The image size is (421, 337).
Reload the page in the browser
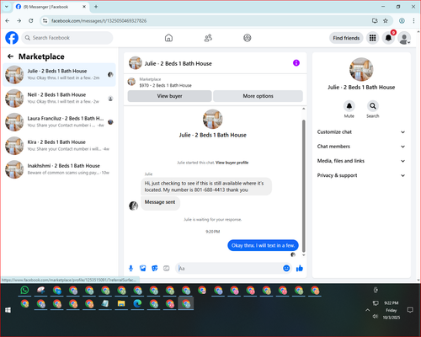point(31,20)
